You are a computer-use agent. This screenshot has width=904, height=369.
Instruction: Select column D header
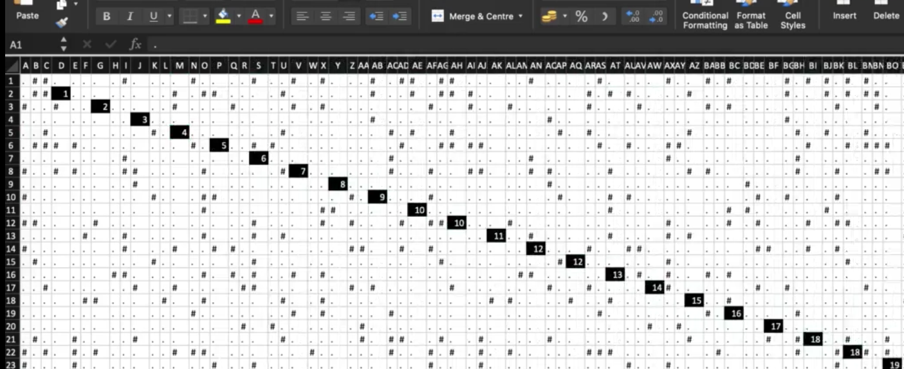click(61, 66)
